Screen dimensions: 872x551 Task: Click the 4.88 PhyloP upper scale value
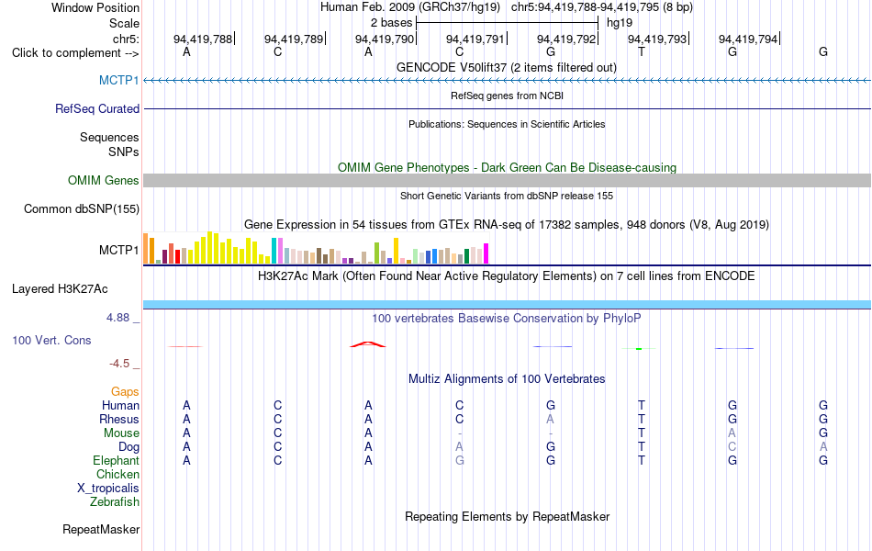click(117, 318)
